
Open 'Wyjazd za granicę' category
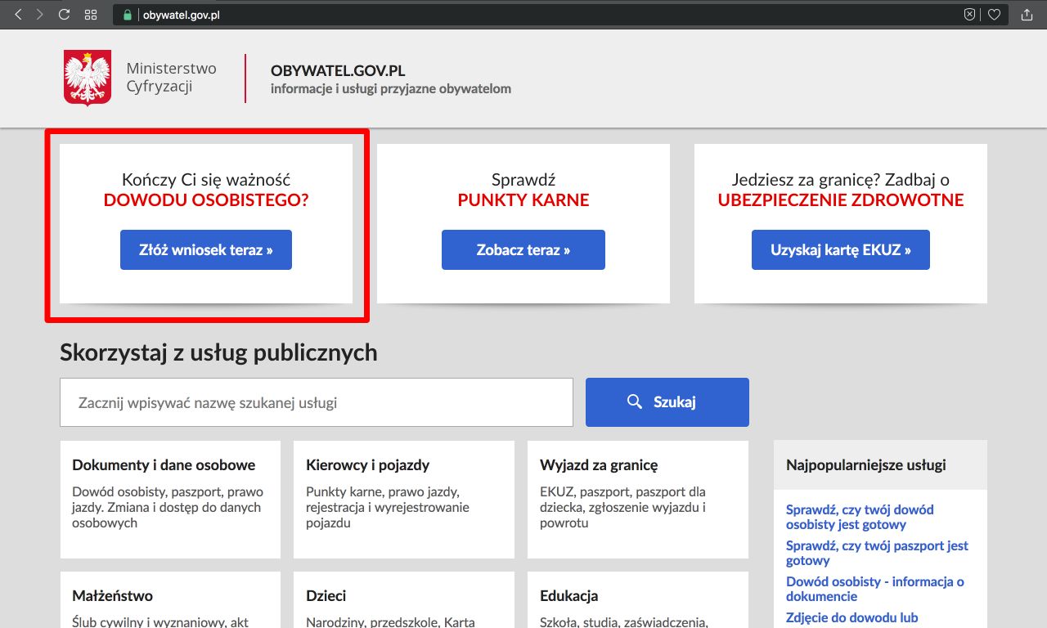(638, 500)
